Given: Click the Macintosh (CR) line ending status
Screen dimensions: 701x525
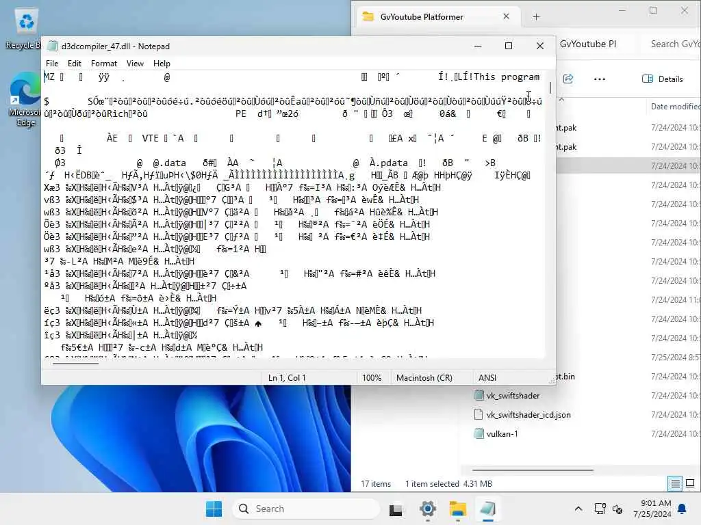Looking at the screenshot, I should [x=424, y=377].
